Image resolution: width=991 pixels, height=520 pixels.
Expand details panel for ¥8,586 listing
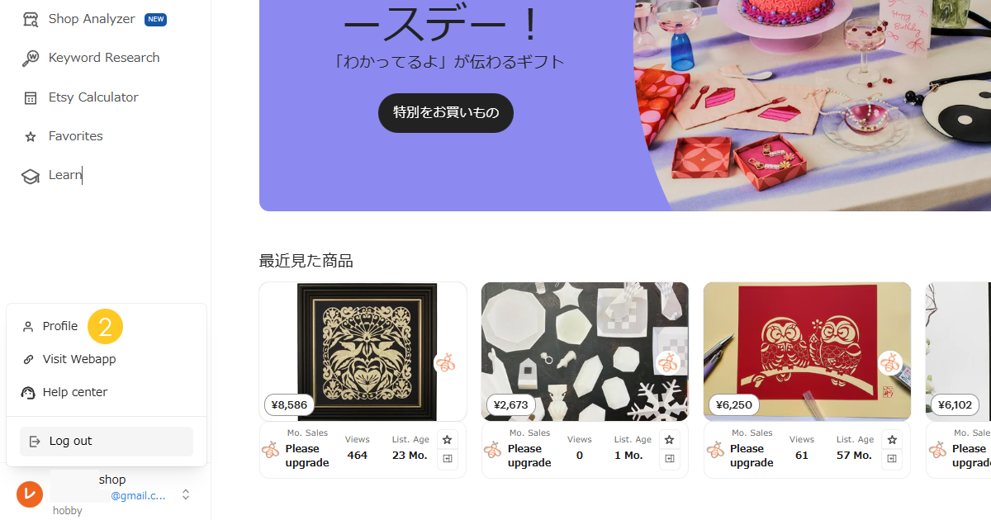[x=448, y=459]
